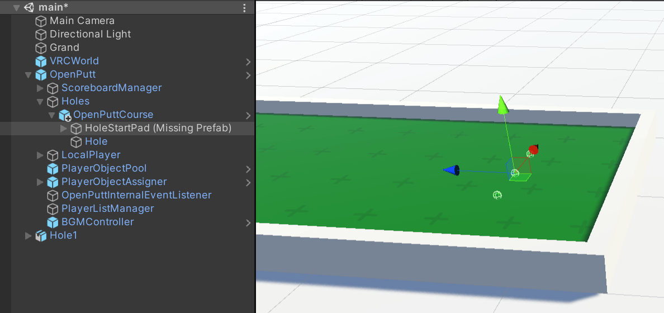Viewport: 664px width, 313px height.
Task: Click the lowest green sphere marker on the green
Action: click(497, 195)
